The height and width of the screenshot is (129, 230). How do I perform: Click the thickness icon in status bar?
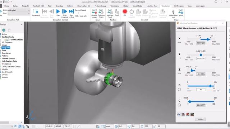click(129, 126)
